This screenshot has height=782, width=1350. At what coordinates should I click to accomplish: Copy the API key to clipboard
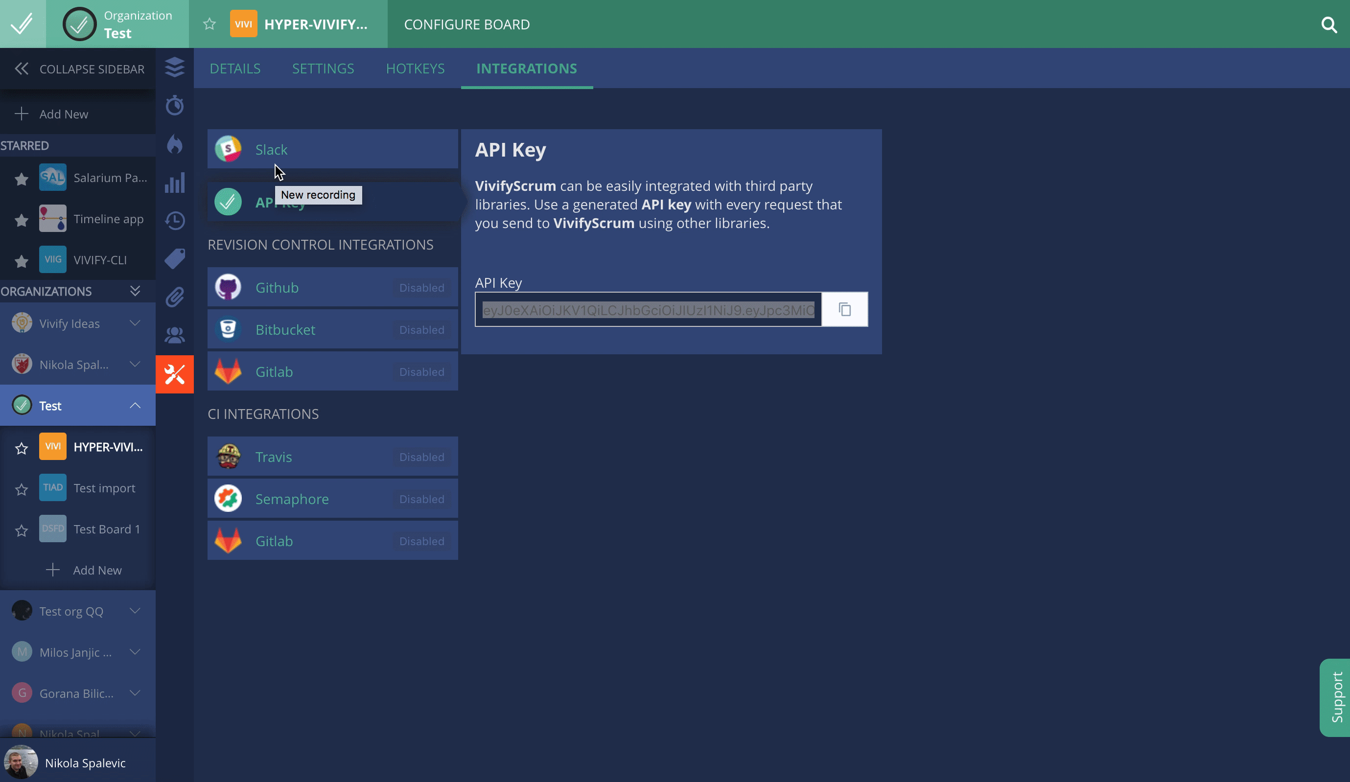click(845, 310)
